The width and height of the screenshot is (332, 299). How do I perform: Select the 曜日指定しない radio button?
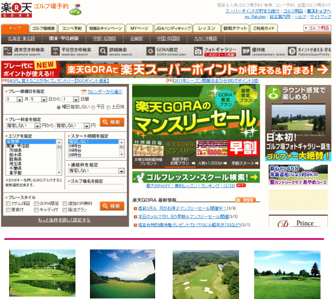click(x=59, y=108)
